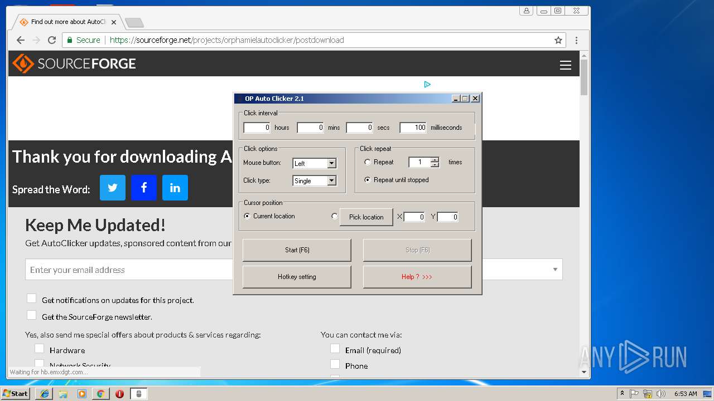Viewport: 714px width, 401px height.
Task: Show hidden tray icons
Action: (x=622, y=394)
